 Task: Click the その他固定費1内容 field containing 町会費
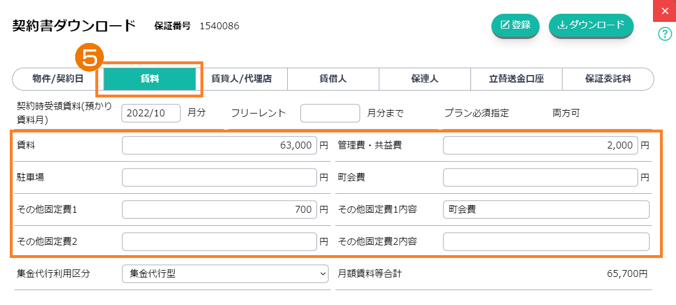point(546,210)
